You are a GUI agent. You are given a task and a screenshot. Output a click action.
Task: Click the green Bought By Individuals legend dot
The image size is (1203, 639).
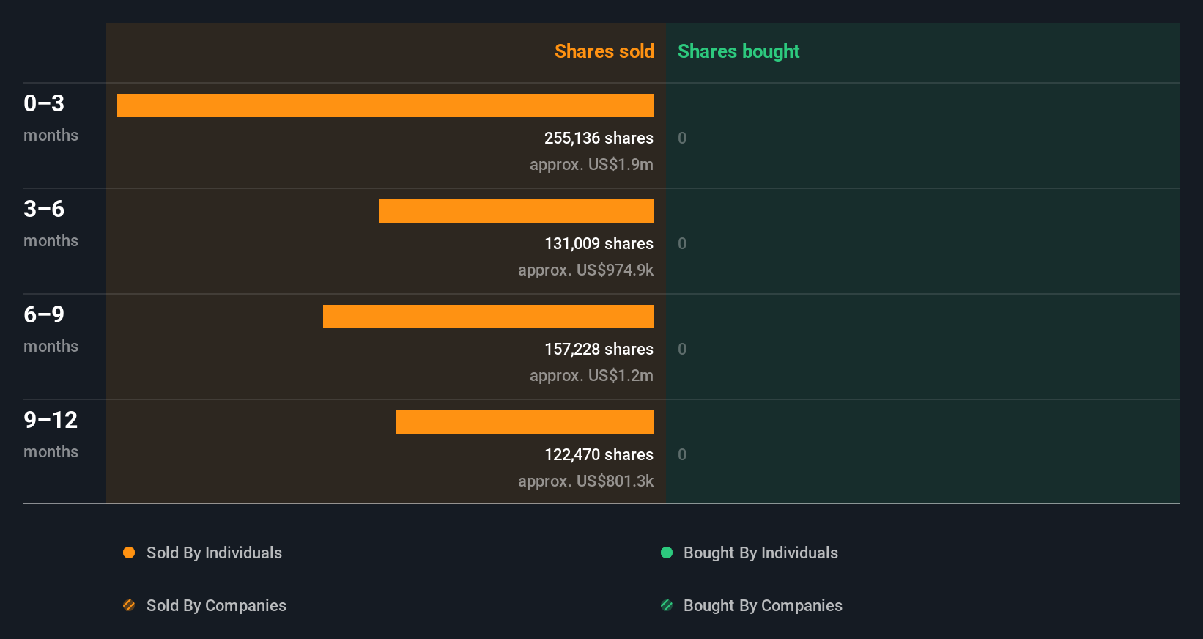click(x=667, y=553)
